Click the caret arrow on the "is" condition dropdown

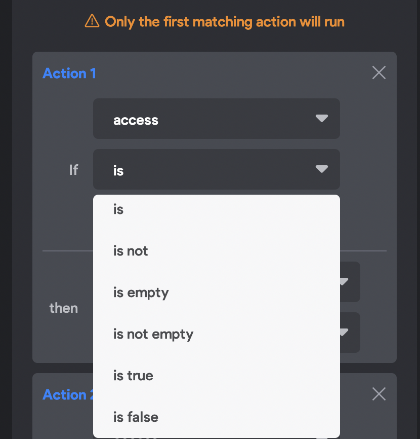coord(321,169)
